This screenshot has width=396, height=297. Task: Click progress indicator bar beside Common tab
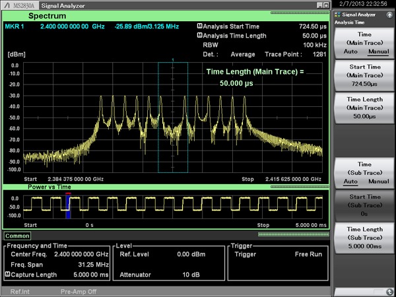[x=294, y=234]
